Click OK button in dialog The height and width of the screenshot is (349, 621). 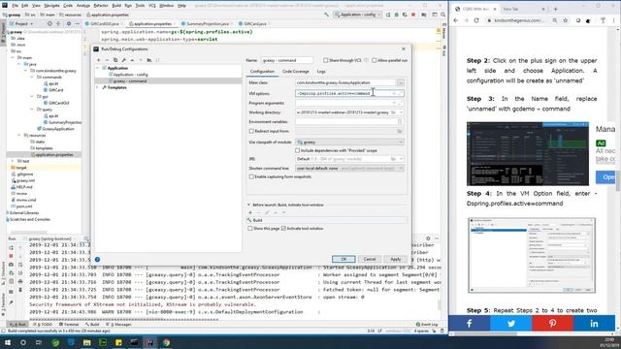tap(343, 259)
